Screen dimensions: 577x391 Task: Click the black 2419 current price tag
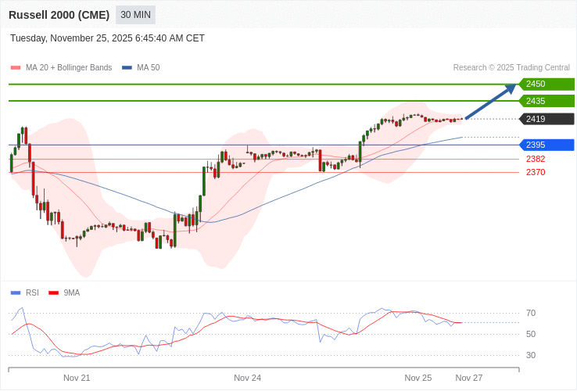point(547,119)
